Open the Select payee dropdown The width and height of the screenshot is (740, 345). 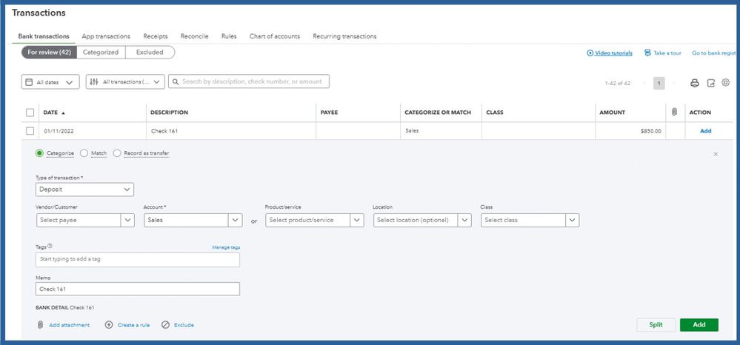click(x=85, y=221)
